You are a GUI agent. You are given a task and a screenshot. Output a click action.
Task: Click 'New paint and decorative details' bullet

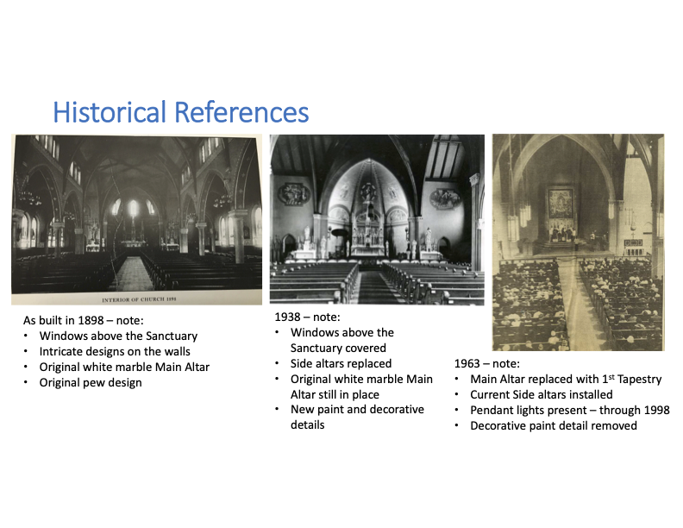pos(357,417)
